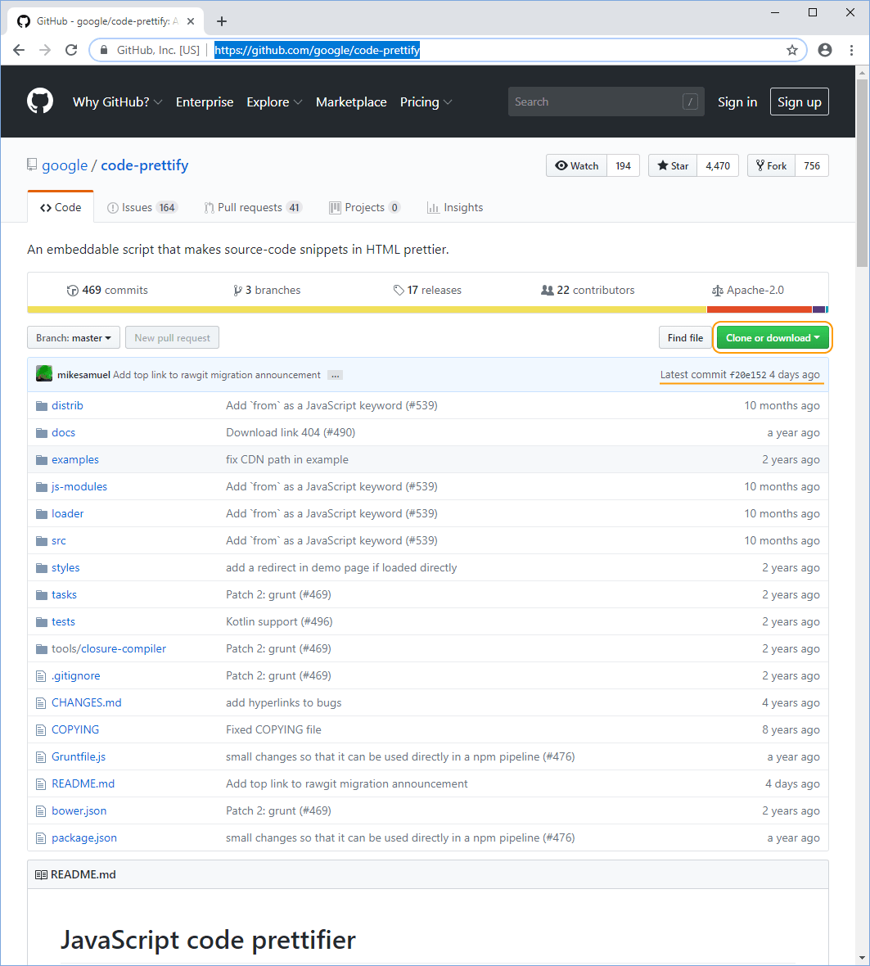Open the 756 forks count
Screen dimensions: 870x966
[x=812, y=165]
